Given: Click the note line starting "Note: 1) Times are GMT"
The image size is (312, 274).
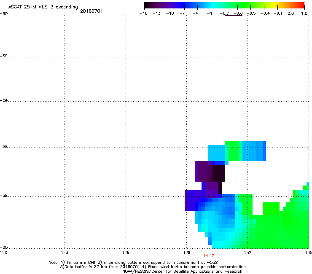Looking at the screenshot, I should pyautogui.click(x=133, y=263).
